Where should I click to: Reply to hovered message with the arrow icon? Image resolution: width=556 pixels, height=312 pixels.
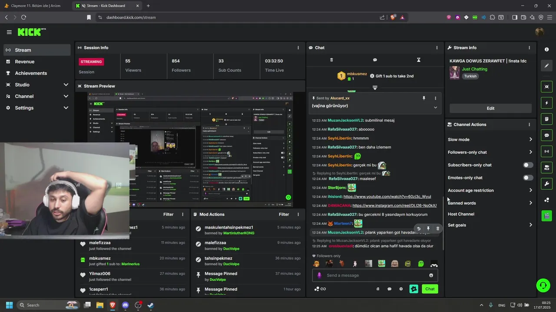(x=418, y=228)
